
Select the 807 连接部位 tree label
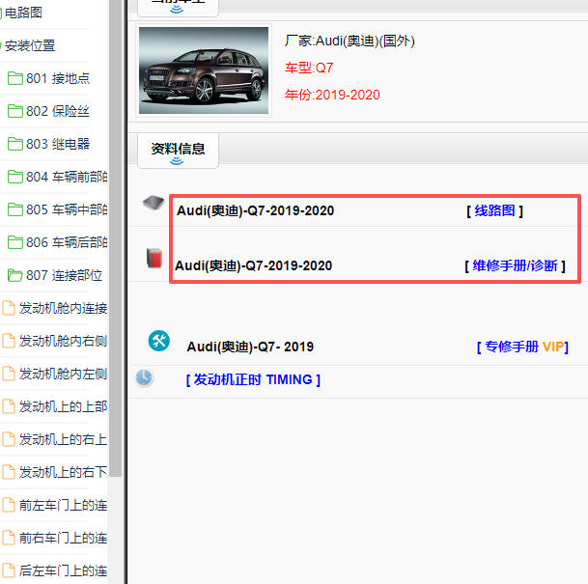click(x=64, y=275)
